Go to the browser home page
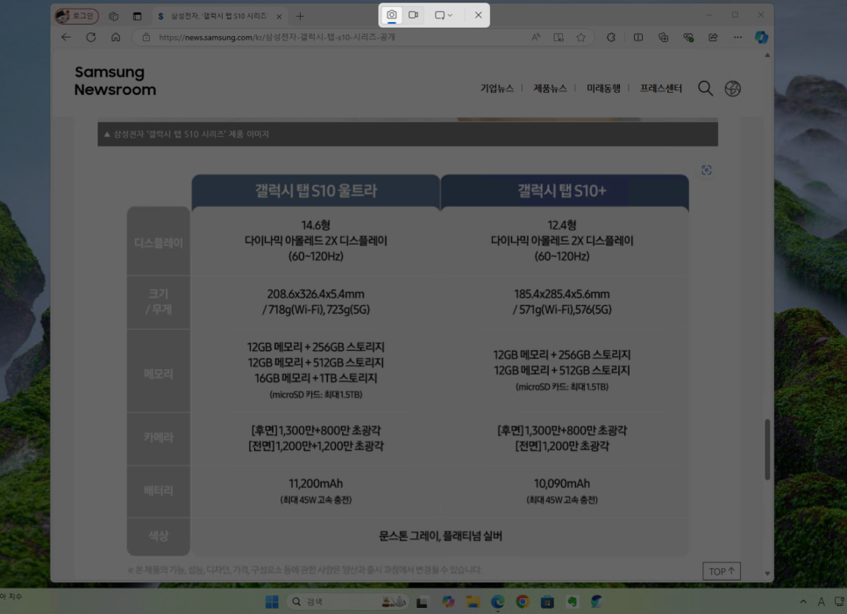The image size is (847, 614). 116,38
